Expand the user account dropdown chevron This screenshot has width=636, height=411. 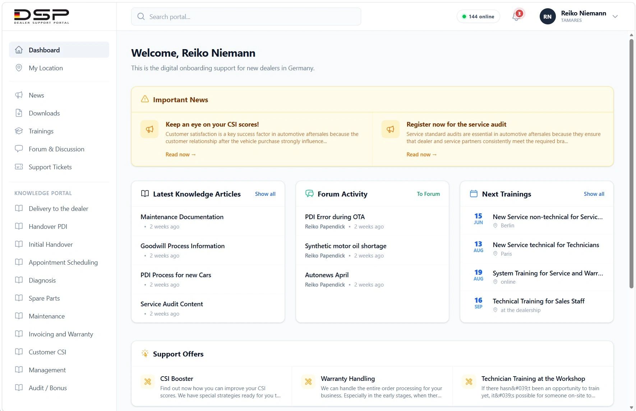tap(615, 16)
